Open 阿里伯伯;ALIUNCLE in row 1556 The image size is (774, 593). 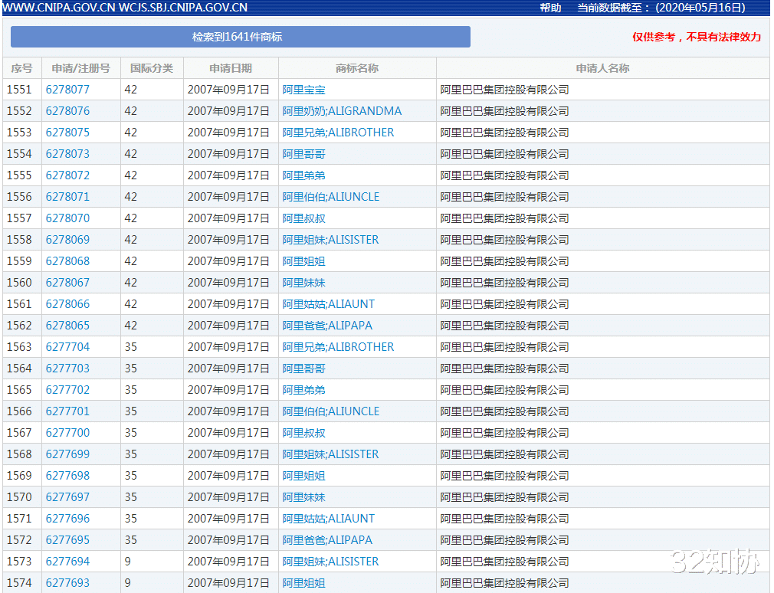pyautogui.click(x=331, y=197)
